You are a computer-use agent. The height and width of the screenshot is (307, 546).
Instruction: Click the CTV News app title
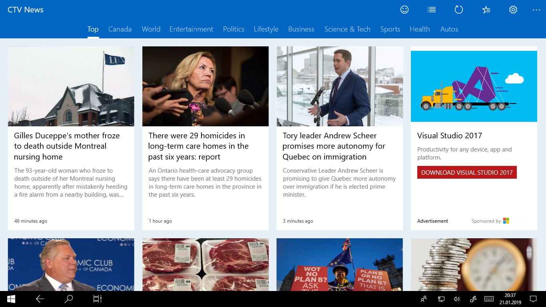point(26,10)
